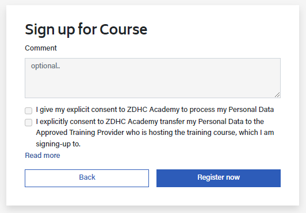Focus the optional Comment text area
306x213 pixels.
pyautogui.click(x=152, y=78)
